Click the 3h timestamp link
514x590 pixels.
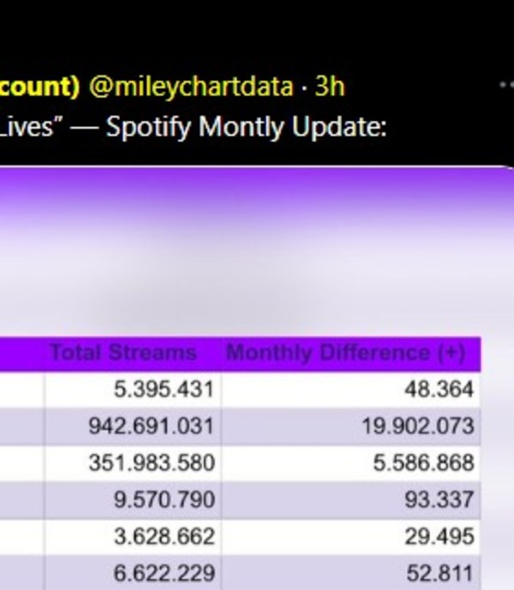coord(330,87)
